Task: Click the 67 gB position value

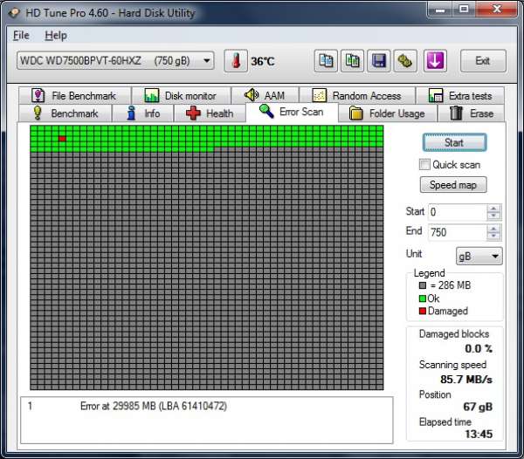Action: coord(478,407)
